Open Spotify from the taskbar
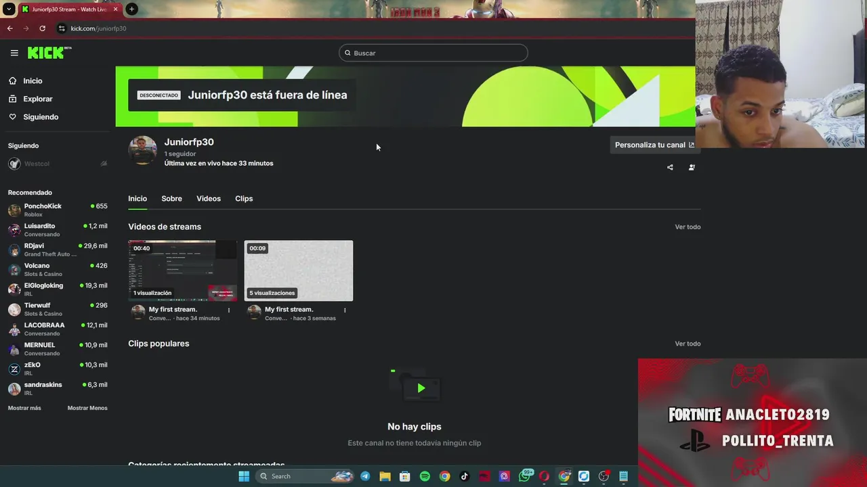Screen dimensions: 867x487 [x=425, y=476]
